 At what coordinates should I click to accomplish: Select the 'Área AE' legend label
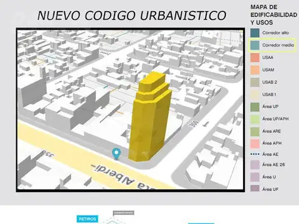coord(270,154)
